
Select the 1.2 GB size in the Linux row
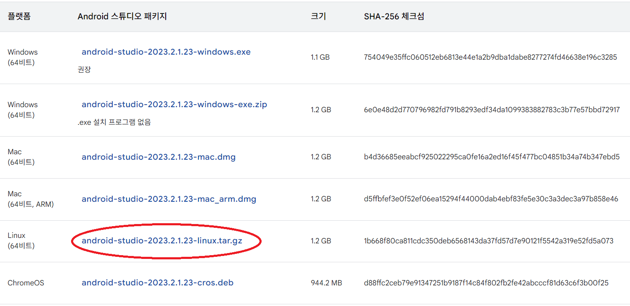[321, 241]
